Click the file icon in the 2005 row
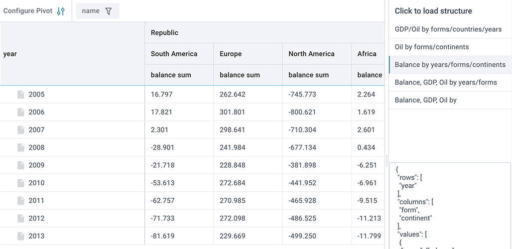512x249 pixels. click(21, 95)
